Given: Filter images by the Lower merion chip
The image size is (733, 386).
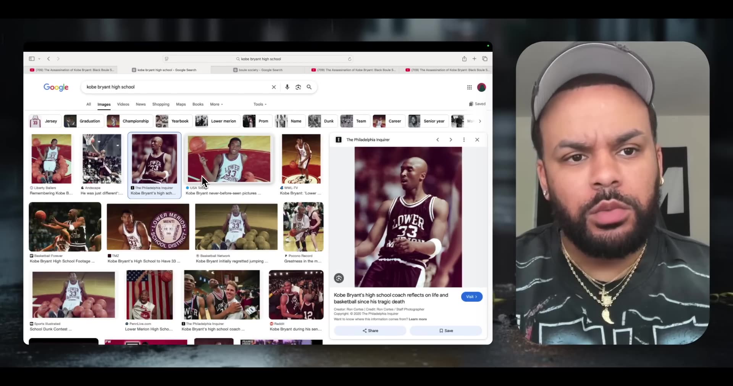Looking at the screenshot, I should 217,121.
